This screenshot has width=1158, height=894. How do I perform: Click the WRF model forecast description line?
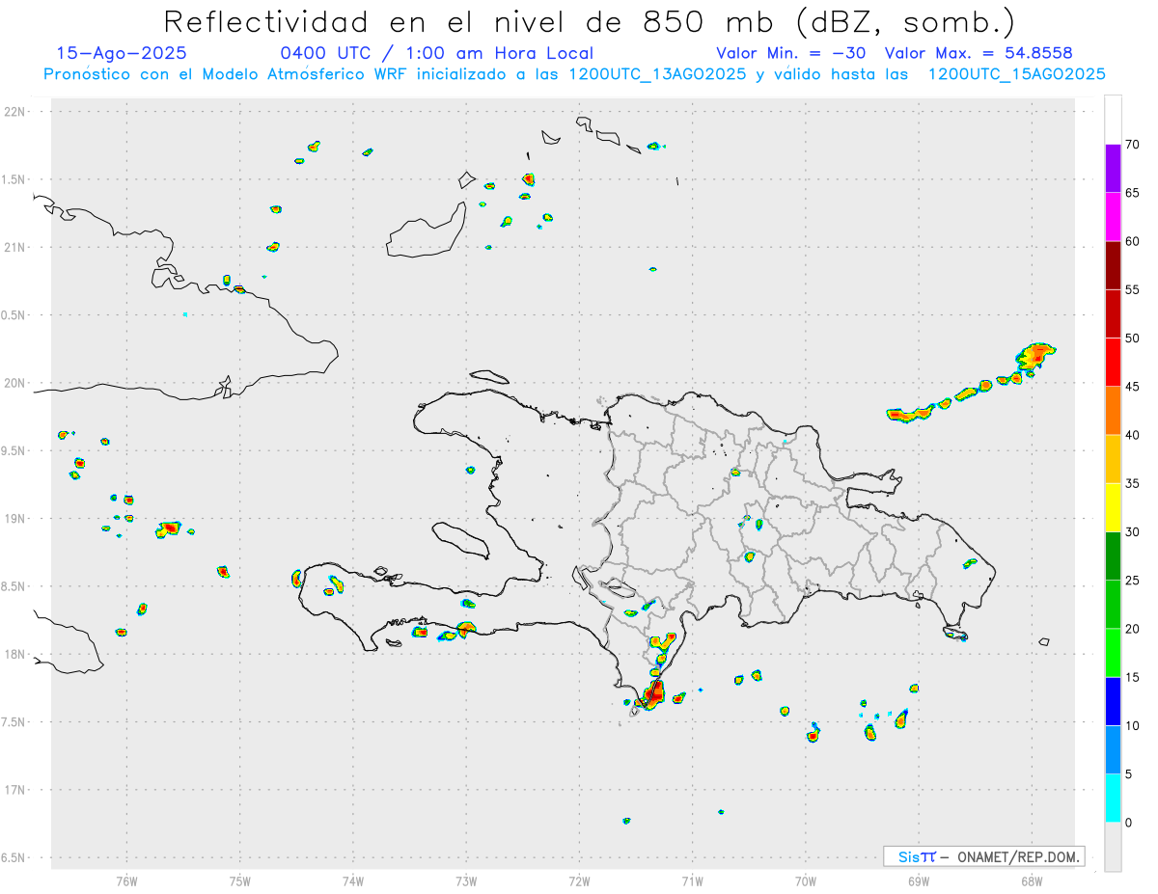(x=574, y=74)
